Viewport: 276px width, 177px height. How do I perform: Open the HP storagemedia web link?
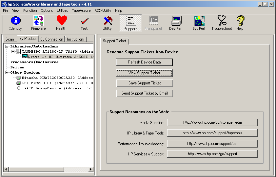212,122
